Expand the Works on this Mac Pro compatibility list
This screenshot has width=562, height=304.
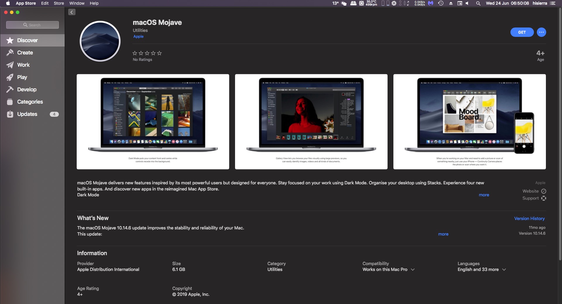(x=413, y=269)
